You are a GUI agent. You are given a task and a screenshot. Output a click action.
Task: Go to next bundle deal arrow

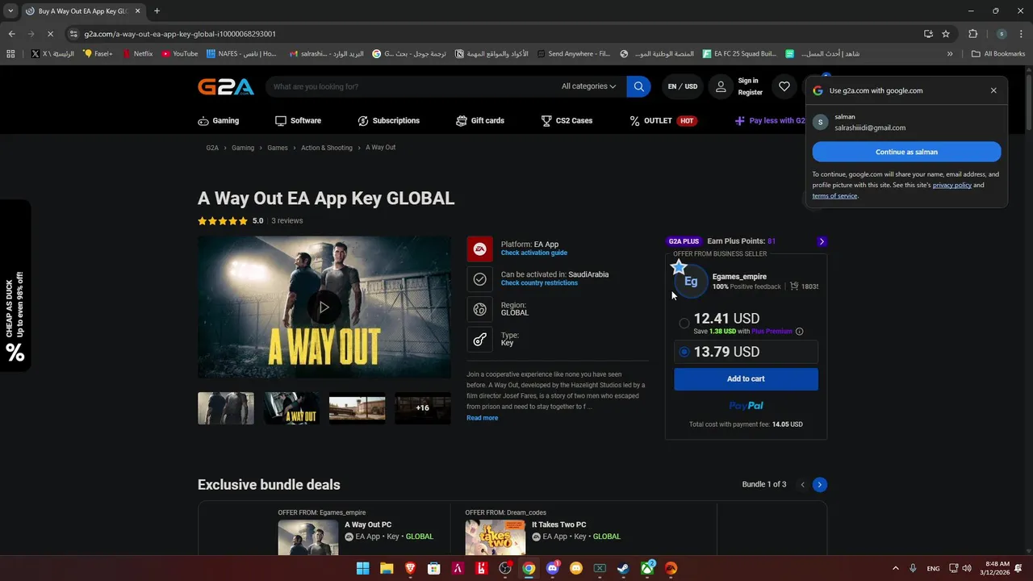click(x=819, y=484)
